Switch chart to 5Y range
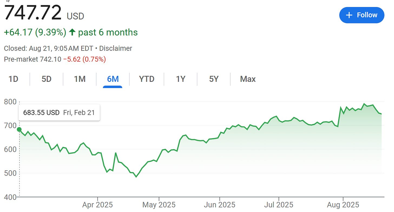 point(214,79)
